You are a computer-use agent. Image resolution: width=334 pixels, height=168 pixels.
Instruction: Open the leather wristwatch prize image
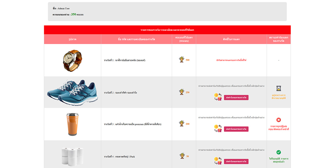[x=73, y=60]
